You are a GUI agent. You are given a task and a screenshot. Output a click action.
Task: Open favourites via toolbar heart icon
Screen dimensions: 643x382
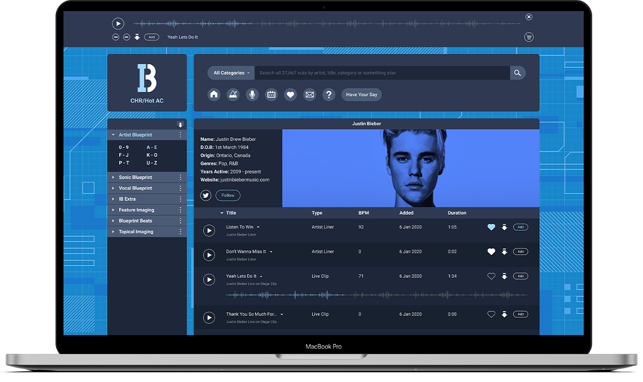click(290, 95)
